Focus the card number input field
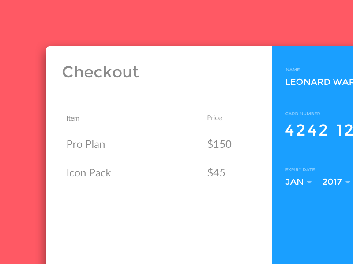 (319, 130)
